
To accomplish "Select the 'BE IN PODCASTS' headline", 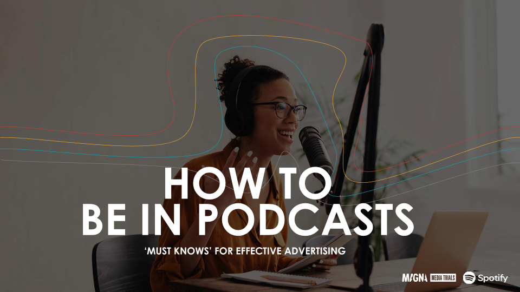I will [x=247, y=219].
